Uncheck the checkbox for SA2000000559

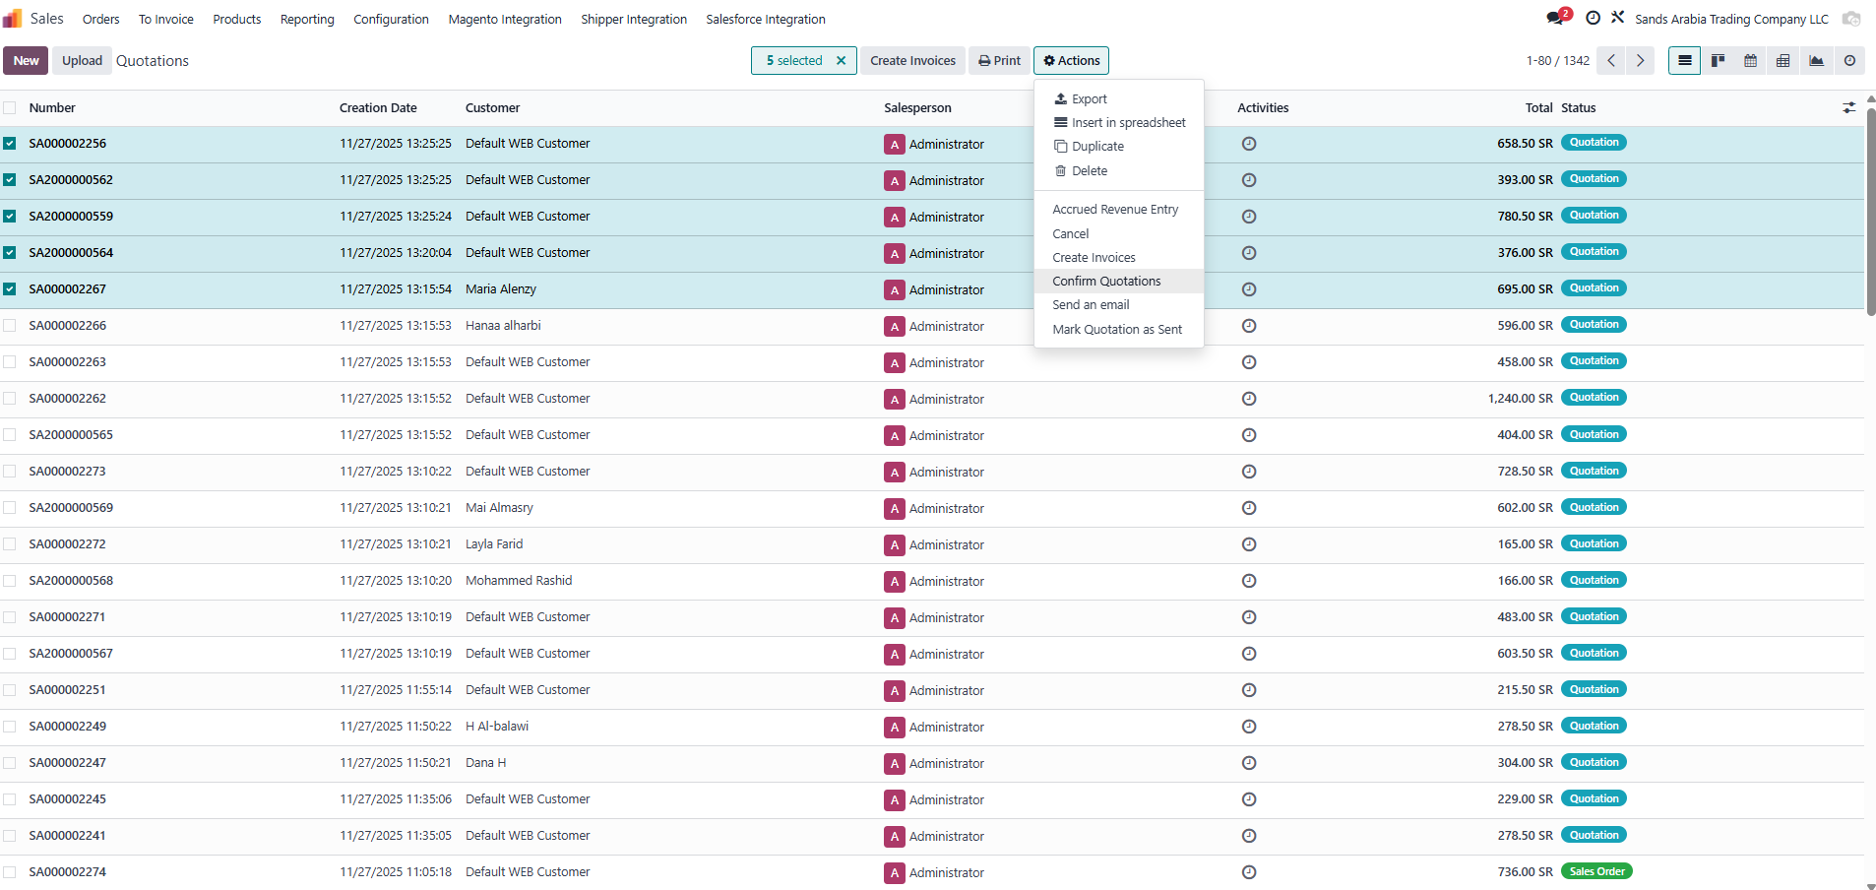point(9,217)
